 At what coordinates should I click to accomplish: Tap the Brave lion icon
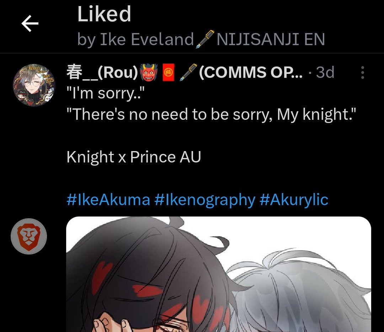tap(29, 236)
